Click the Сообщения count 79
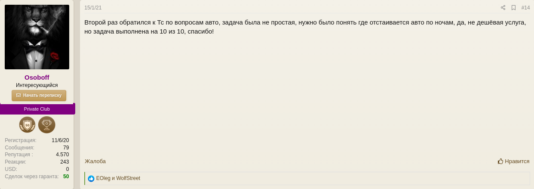This screenshot has height=189, width=534. coord(66,148)
